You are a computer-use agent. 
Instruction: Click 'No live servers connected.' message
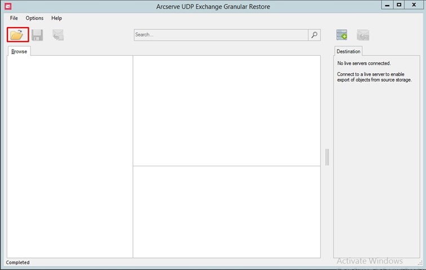pyautogui.click(x=364, y=63)
